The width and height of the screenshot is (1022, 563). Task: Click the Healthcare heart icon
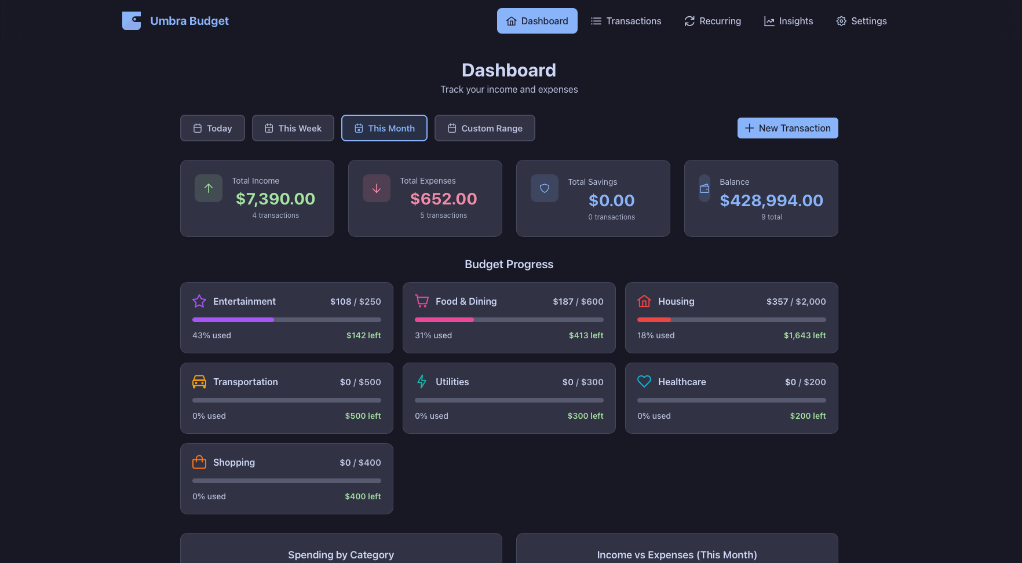[644, 382]
